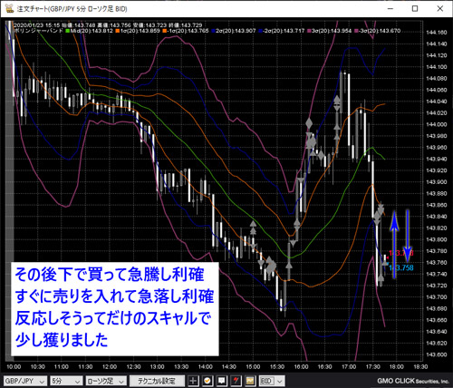Click the Mid(20) green legend swatch

68,31
